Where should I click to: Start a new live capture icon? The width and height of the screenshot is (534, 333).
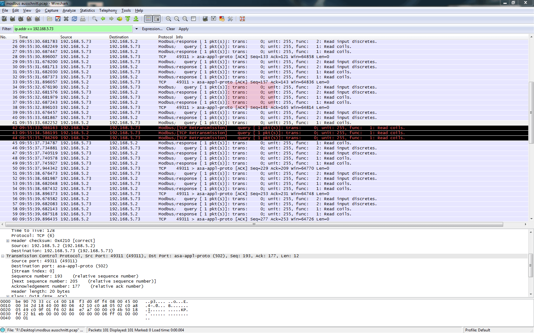[x=21, y=19]
